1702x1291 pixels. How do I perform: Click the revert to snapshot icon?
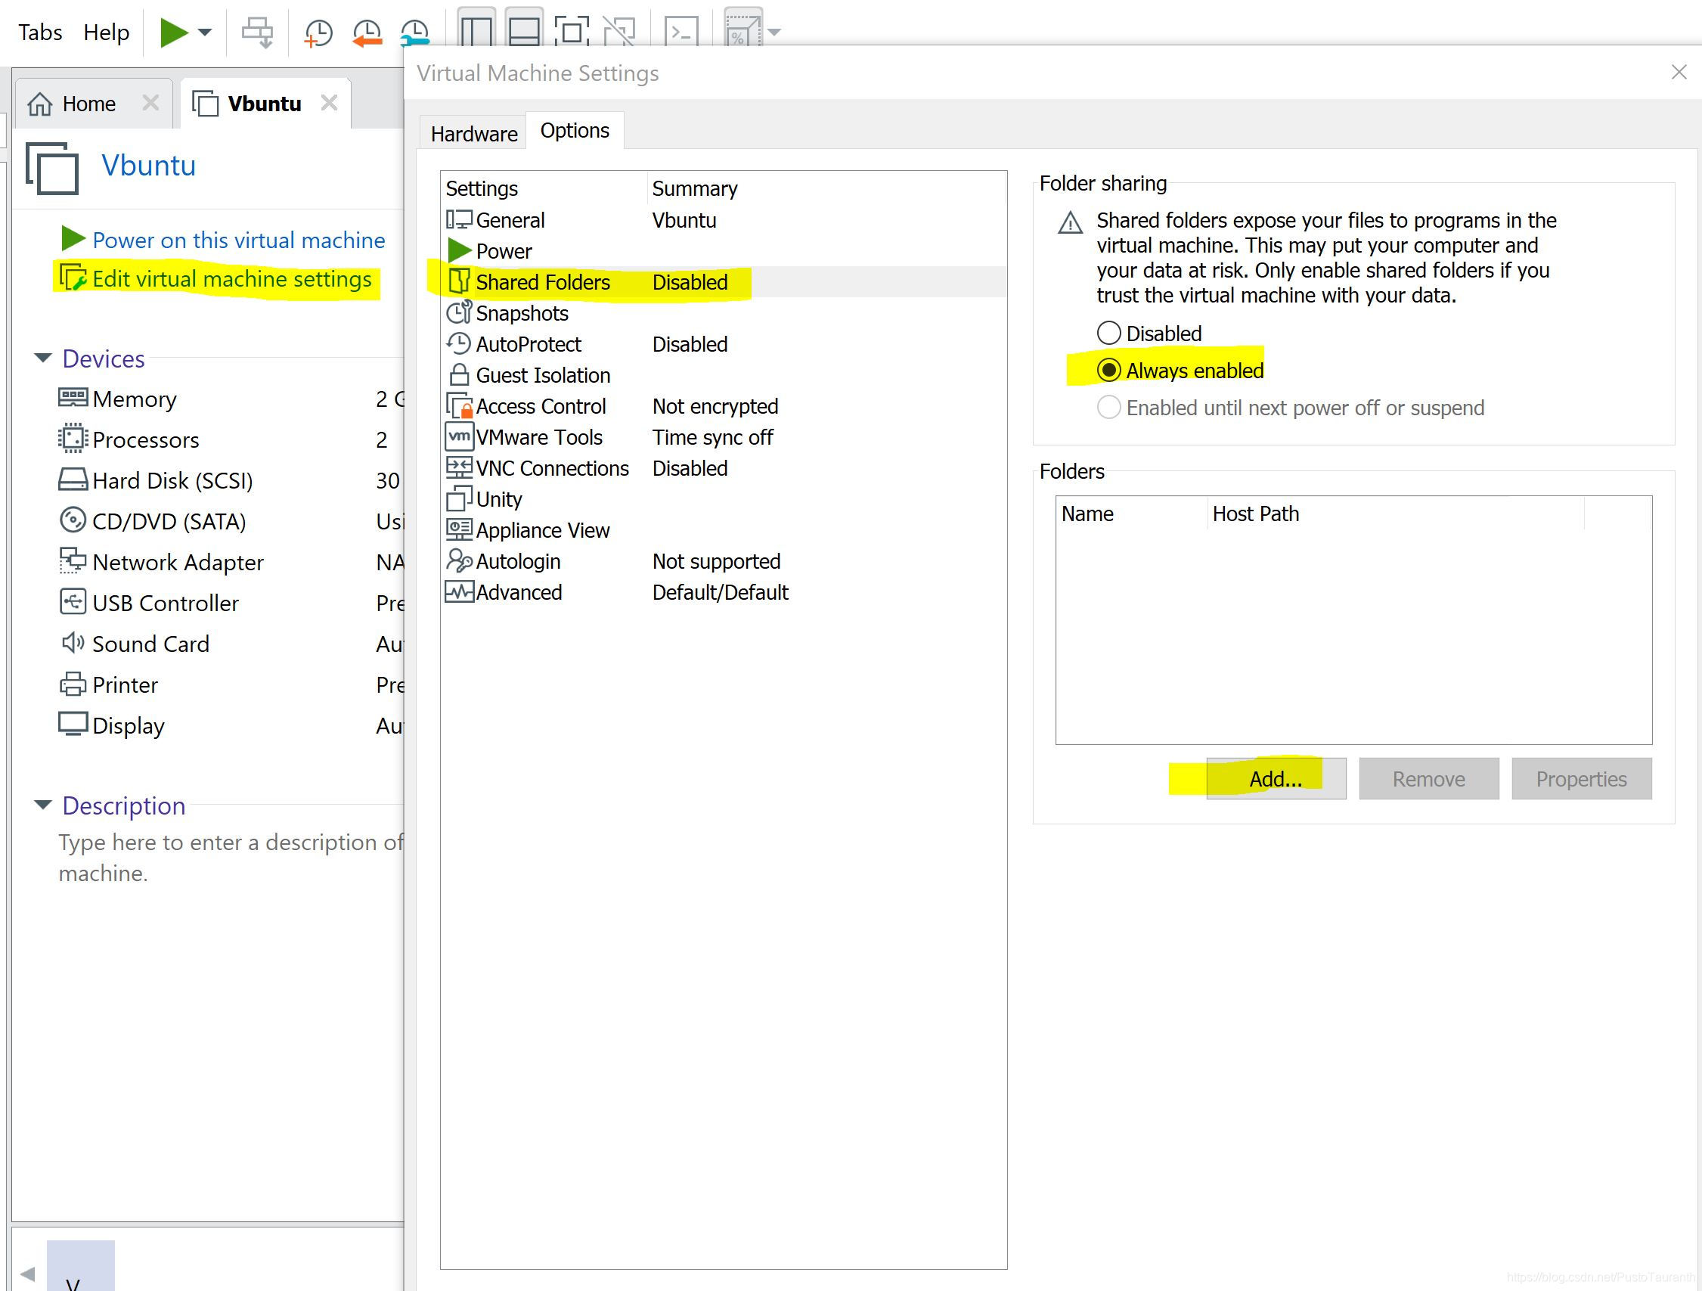click(367, 33)
